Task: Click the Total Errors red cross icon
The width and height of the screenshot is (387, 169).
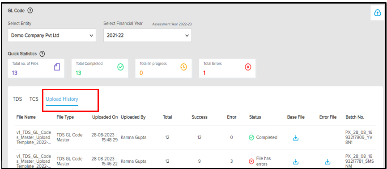Action: point(248,67)
